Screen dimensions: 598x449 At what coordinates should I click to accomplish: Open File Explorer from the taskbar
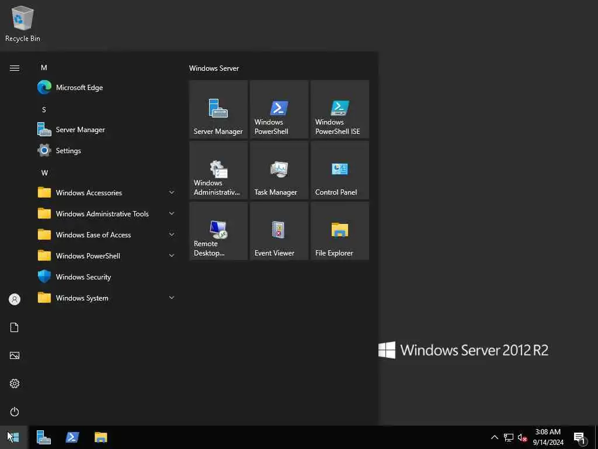(x=100, y=437)
